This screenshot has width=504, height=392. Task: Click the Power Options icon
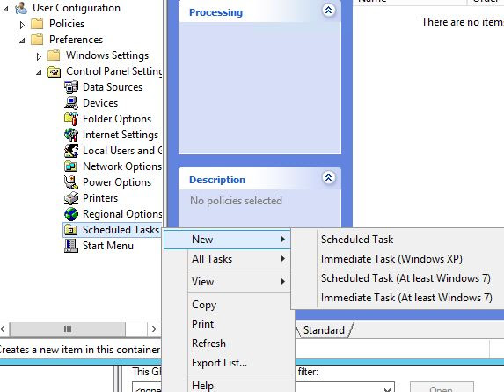[71, 182]
